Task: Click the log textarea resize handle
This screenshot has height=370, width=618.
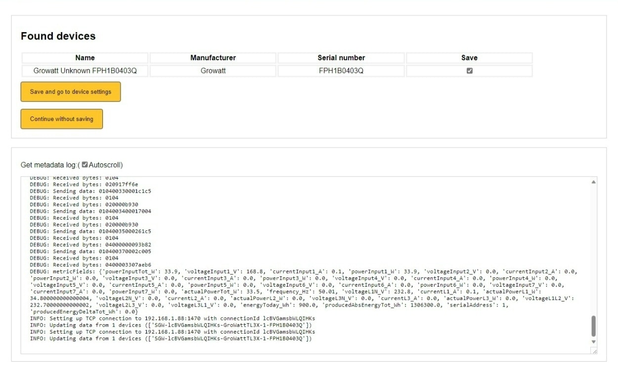Action: tap(594, 351)
